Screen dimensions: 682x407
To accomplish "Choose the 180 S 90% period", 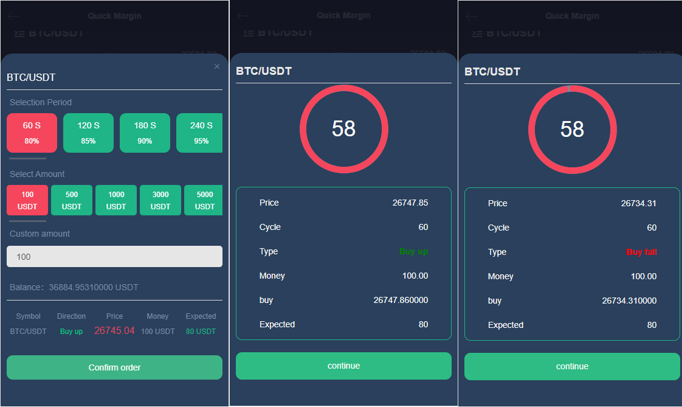I will coord(145,133).
